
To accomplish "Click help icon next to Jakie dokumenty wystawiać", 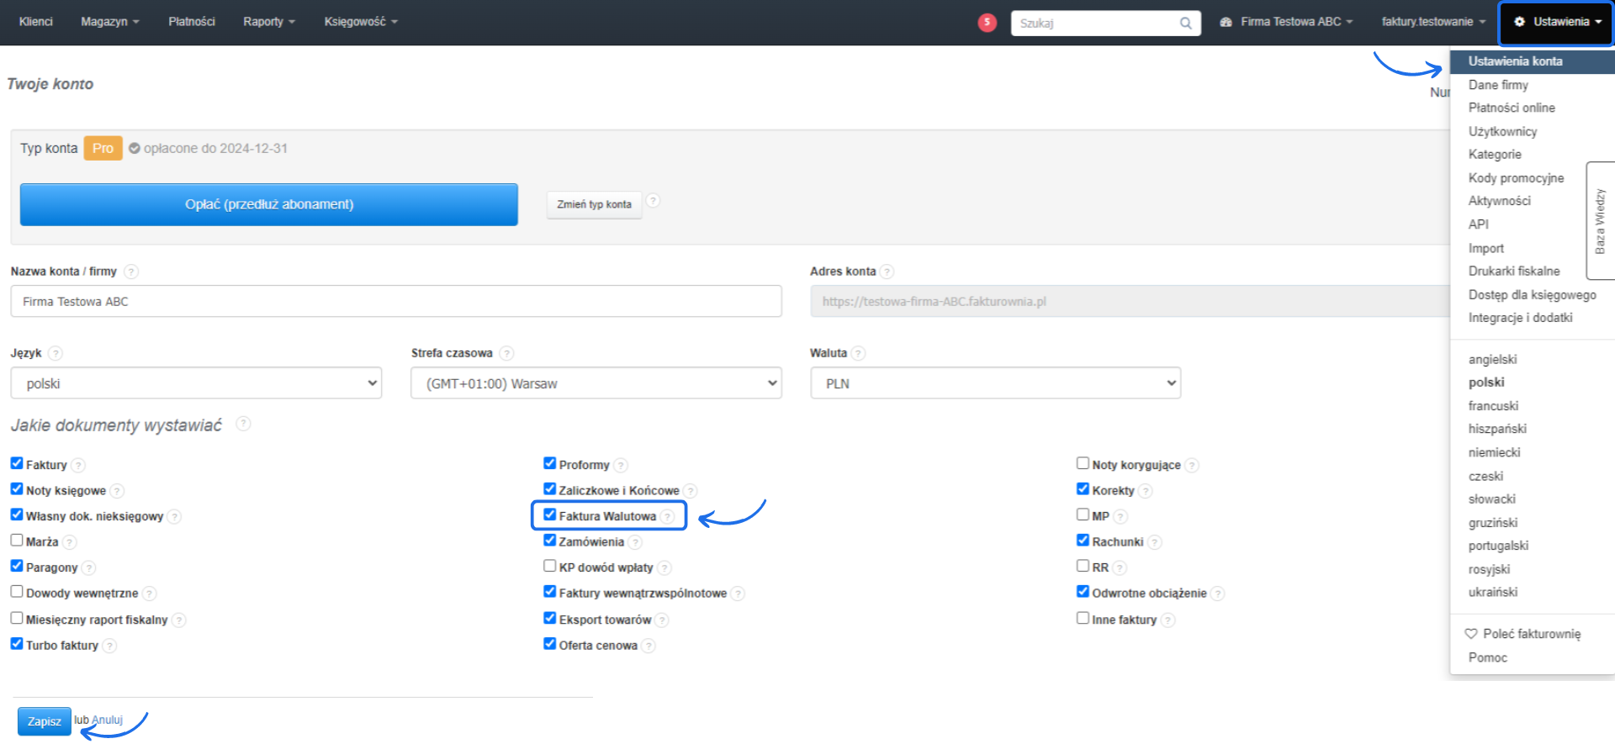I will 243,424.
